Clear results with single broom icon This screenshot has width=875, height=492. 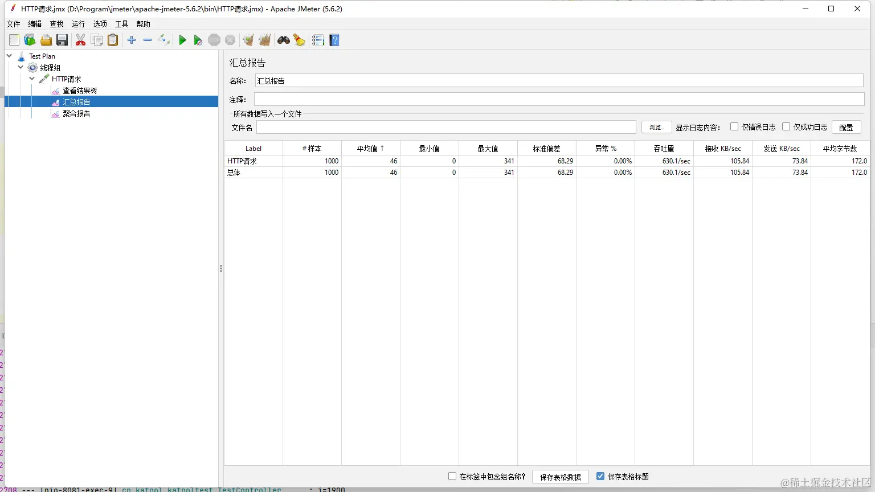click(248, 40)
